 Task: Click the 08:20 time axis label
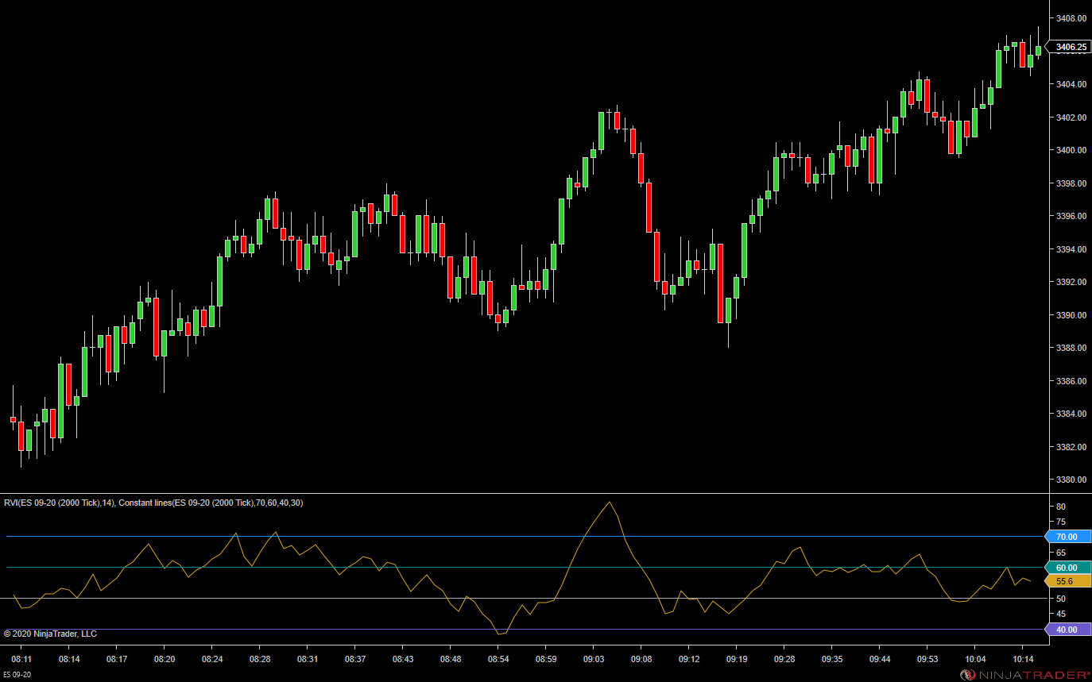[x=165, y=660]
